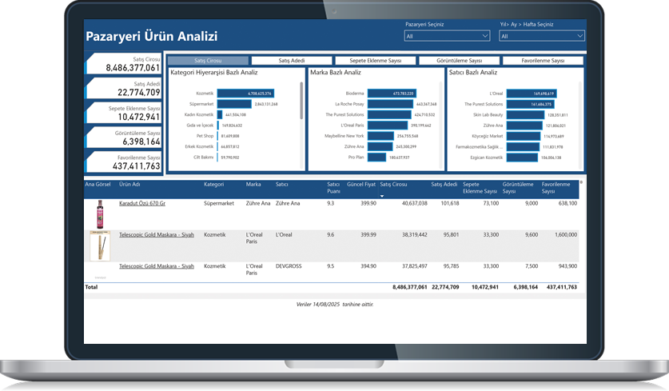
Task: Click the Görüntülenme Sayısı KPI card on left
Action: click(124, 137)
